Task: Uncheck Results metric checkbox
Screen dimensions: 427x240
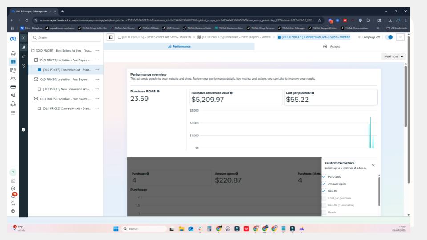Action: [x=324, y=191]
